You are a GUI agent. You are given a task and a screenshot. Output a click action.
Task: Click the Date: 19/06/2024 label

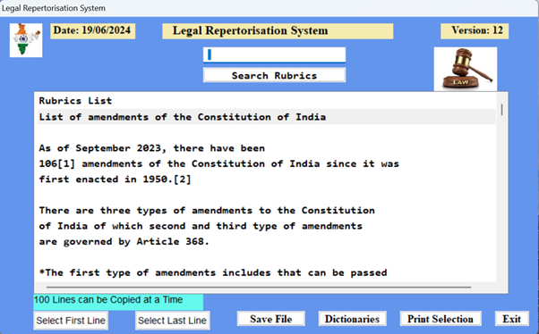(x=92, y=30)
